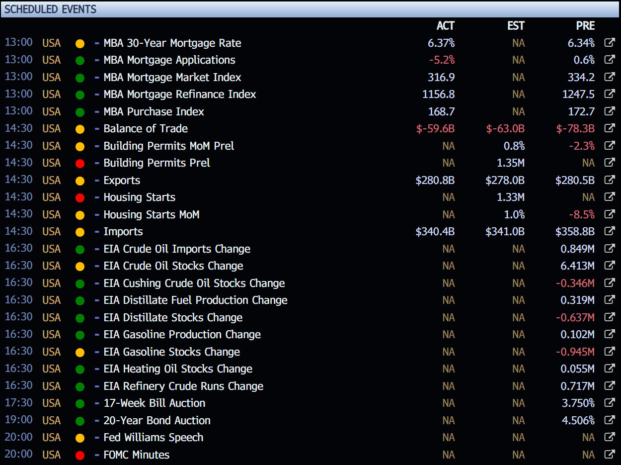Open external link for MBA 30-Year Mortgage Rate
Image resolution: width=621 pixels, height=465 pixels.
(609, 43)
